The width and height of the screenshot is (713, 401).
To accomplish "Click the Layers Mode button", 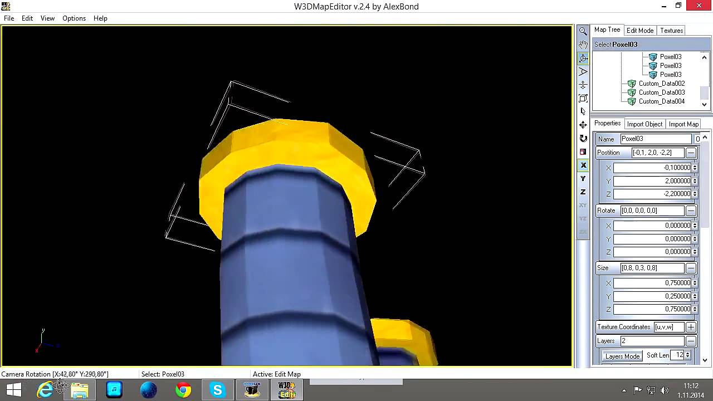I will pyautogui.click(x=622, y=356).
